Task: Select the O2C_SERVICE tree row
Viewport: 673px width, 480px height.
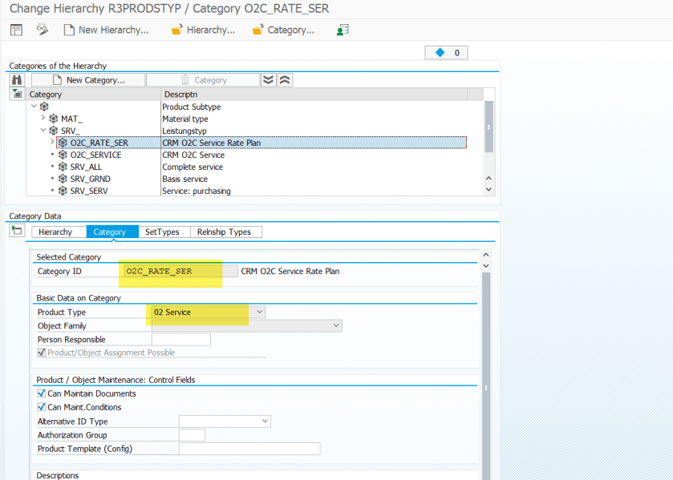Action: (95, 155)
